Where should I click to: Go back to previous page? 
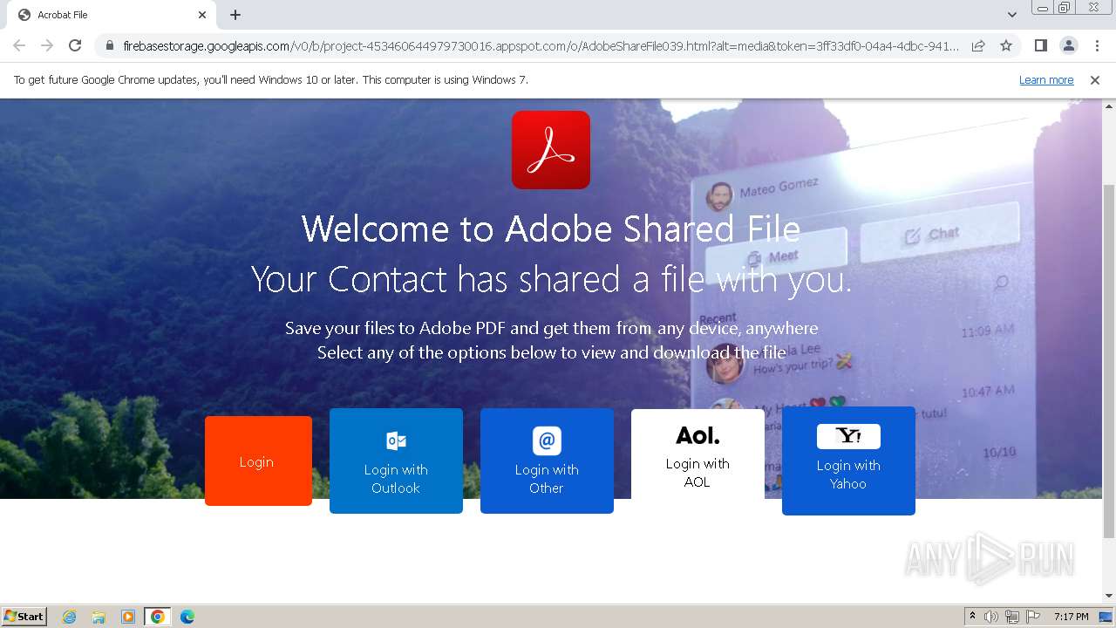[x=19, y=45]
